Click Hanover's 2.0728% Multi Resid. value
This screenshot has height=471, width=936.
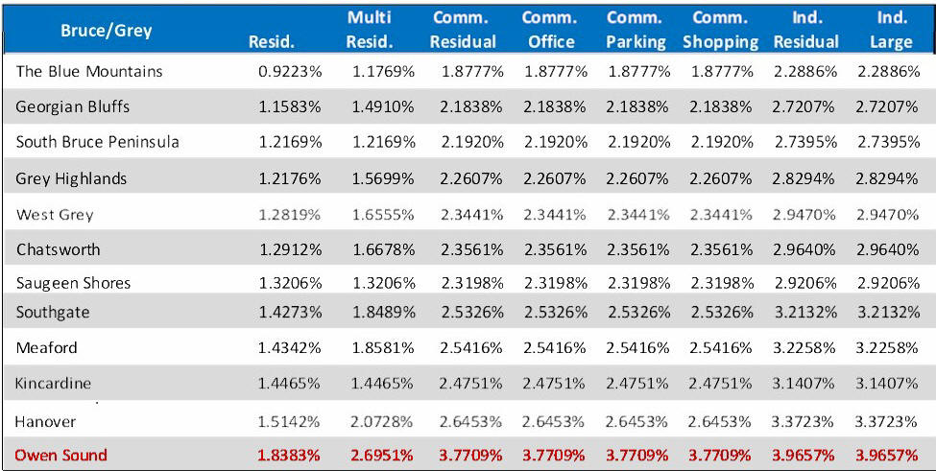click(383, 421)
